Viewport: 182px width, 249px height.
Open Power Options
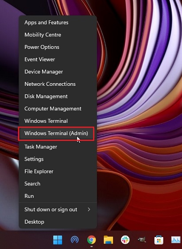point(58,47)
